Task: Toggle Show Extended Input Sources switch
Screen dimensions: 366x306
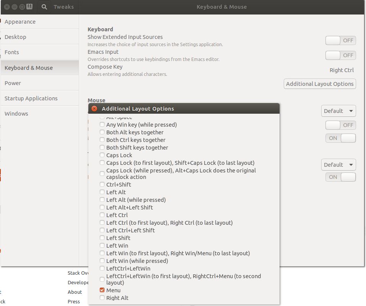Action: (x=340, y=40)
